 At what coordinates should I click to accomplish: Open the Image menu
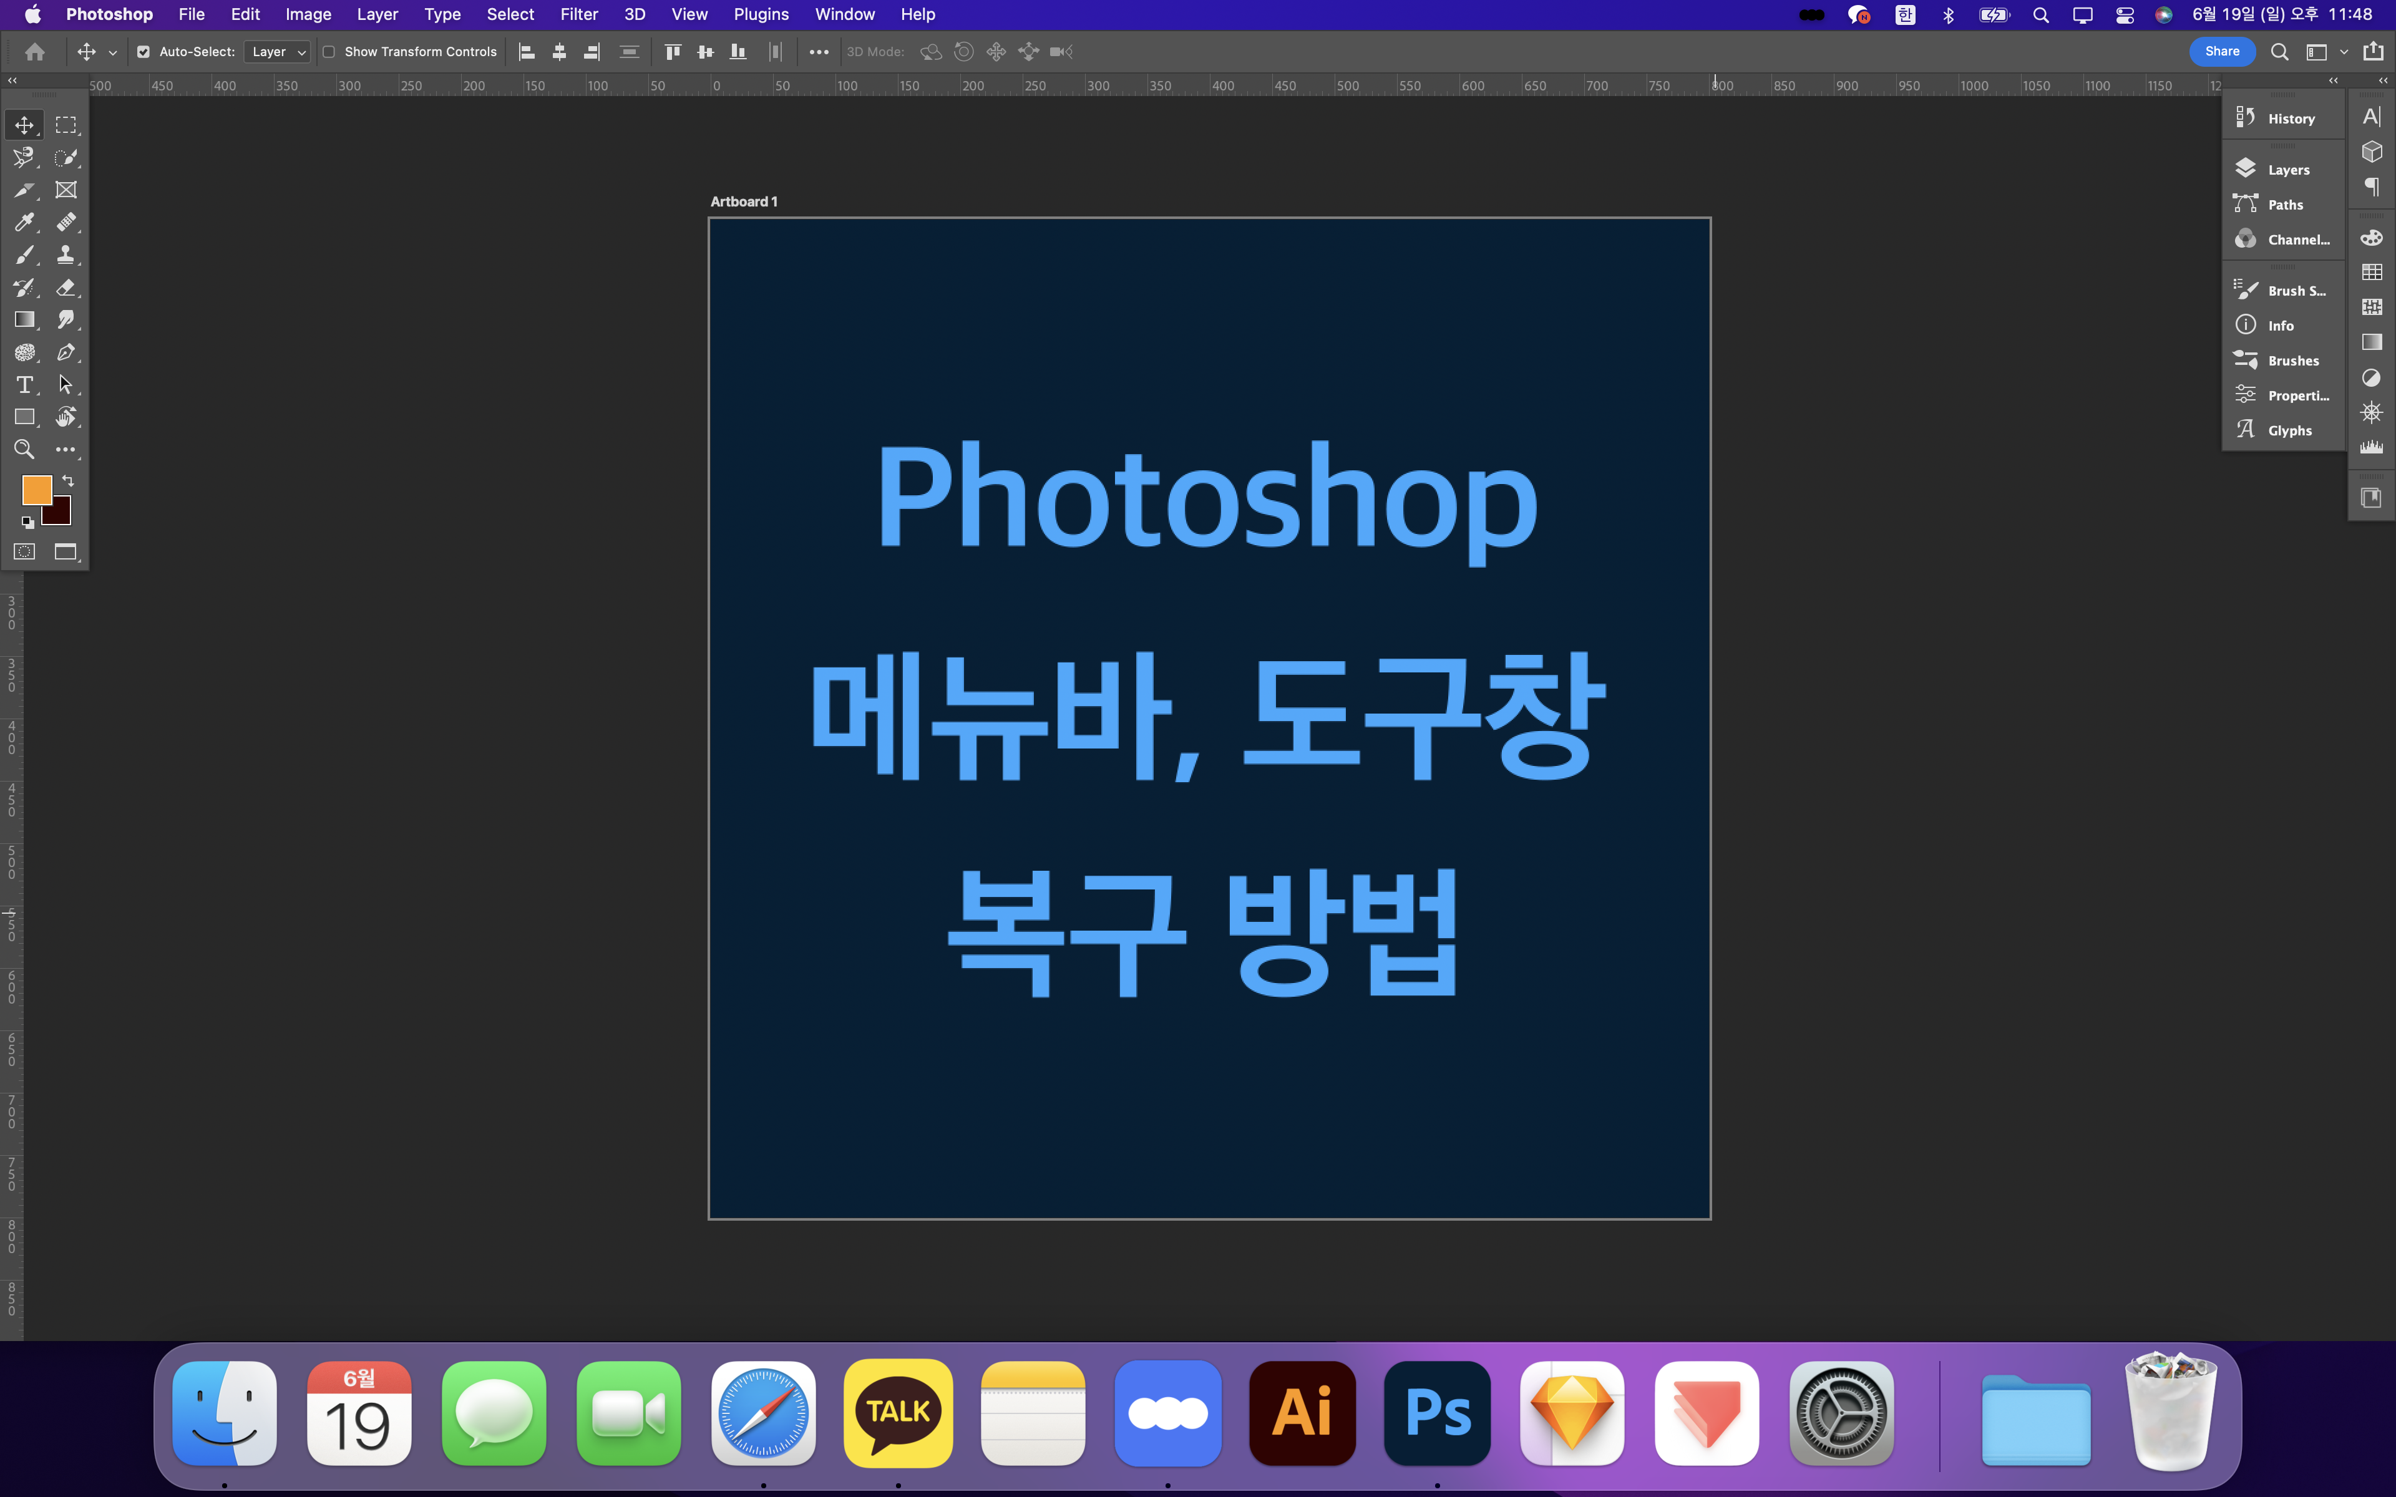(308, 15)
